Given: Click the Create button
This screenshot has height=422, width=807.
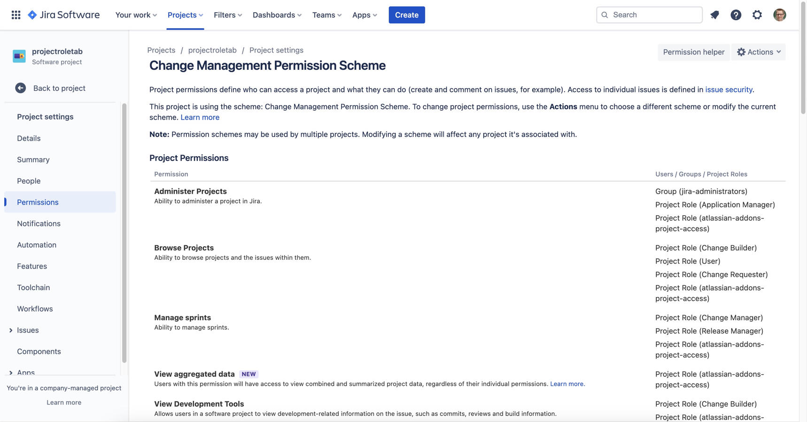Looking at the screenshot, I should tap(406, 15).
